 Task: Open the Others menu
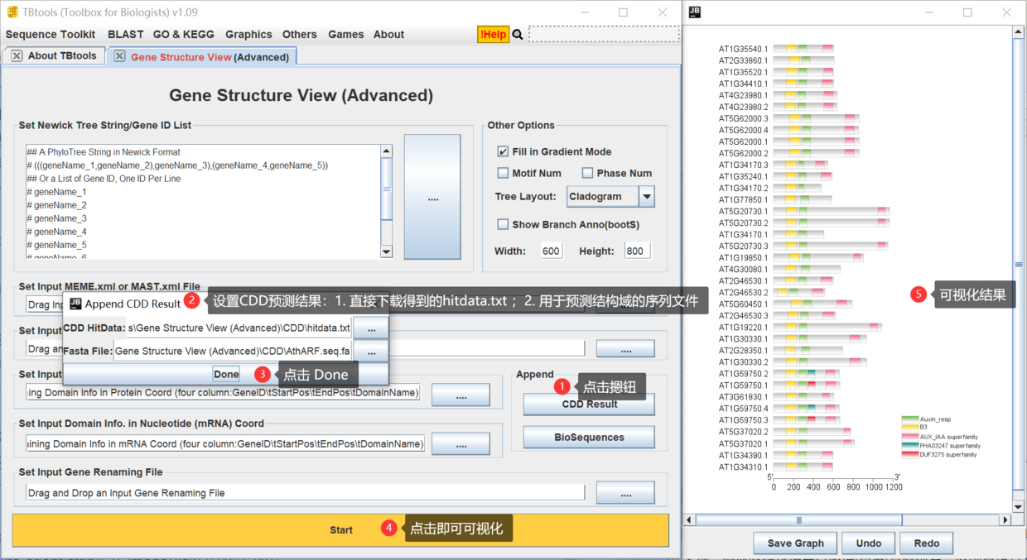(299, 34)
